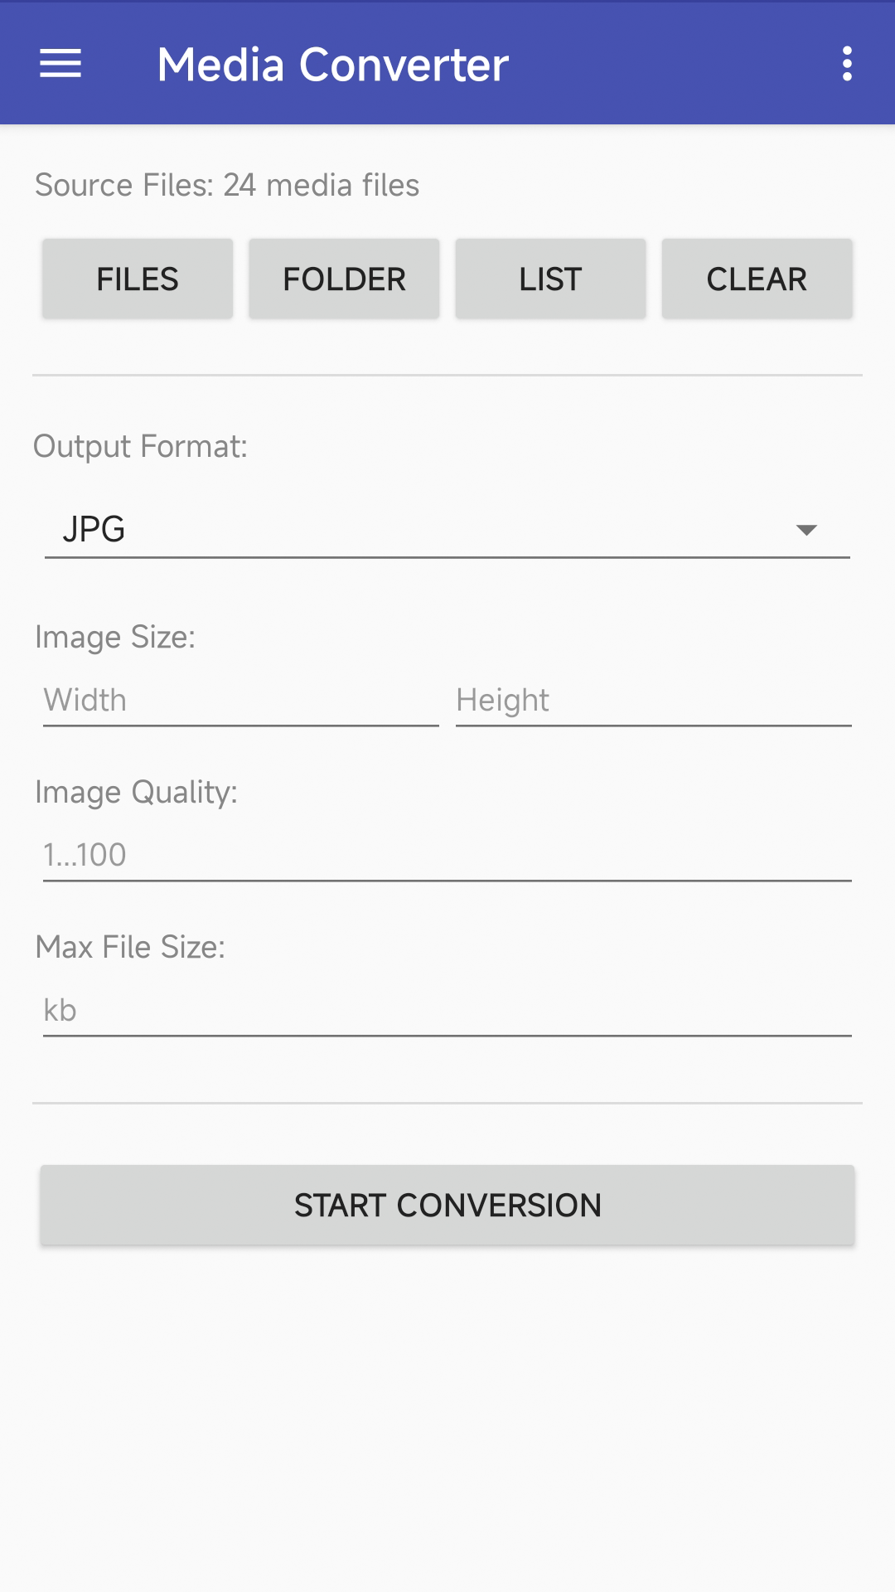
Task: Select the JPG output format field
Action: (x=447, y=529)
